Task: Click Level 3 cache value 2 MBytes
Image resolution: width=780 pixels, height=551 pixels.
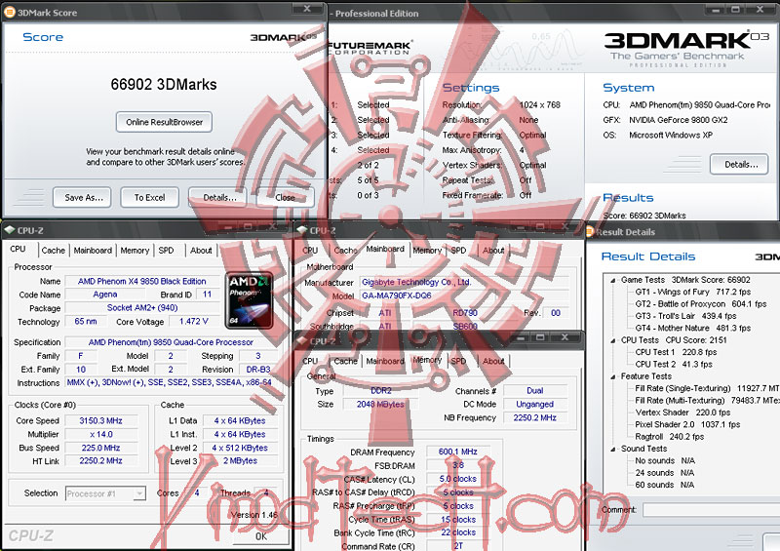Action: click(240, 461)
